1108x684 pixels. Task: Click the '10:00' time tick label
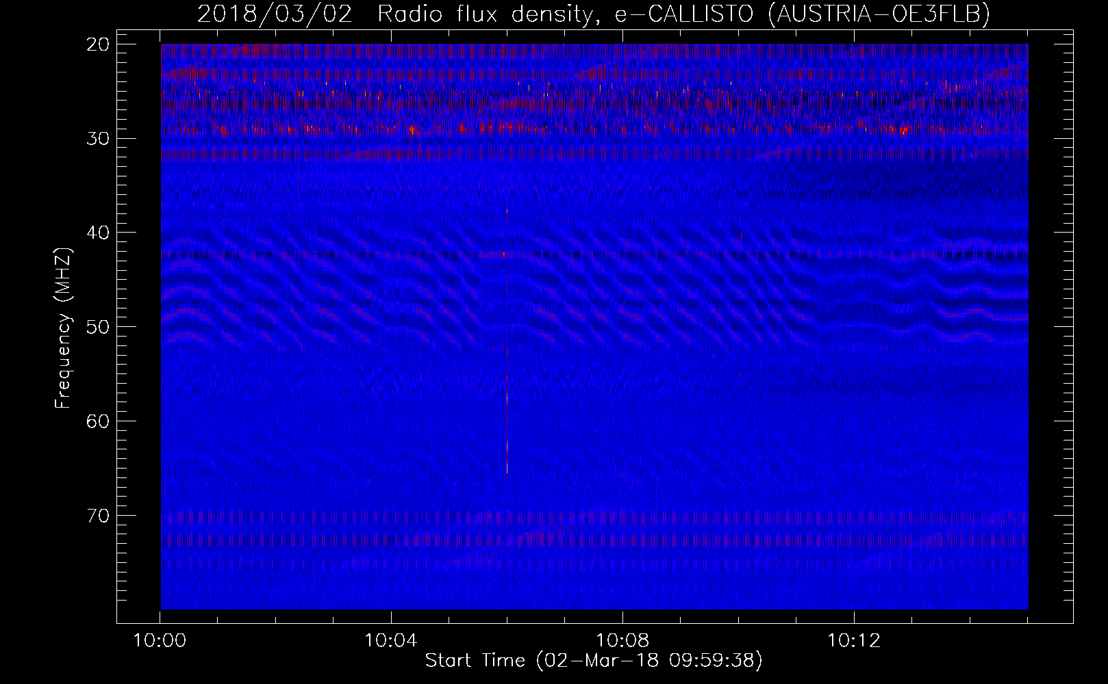(160, 641)
